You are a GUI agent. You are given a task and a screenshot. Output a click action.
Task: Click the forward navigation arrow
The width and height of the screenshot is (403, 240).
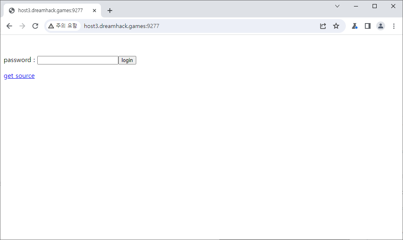click(22, 26)
